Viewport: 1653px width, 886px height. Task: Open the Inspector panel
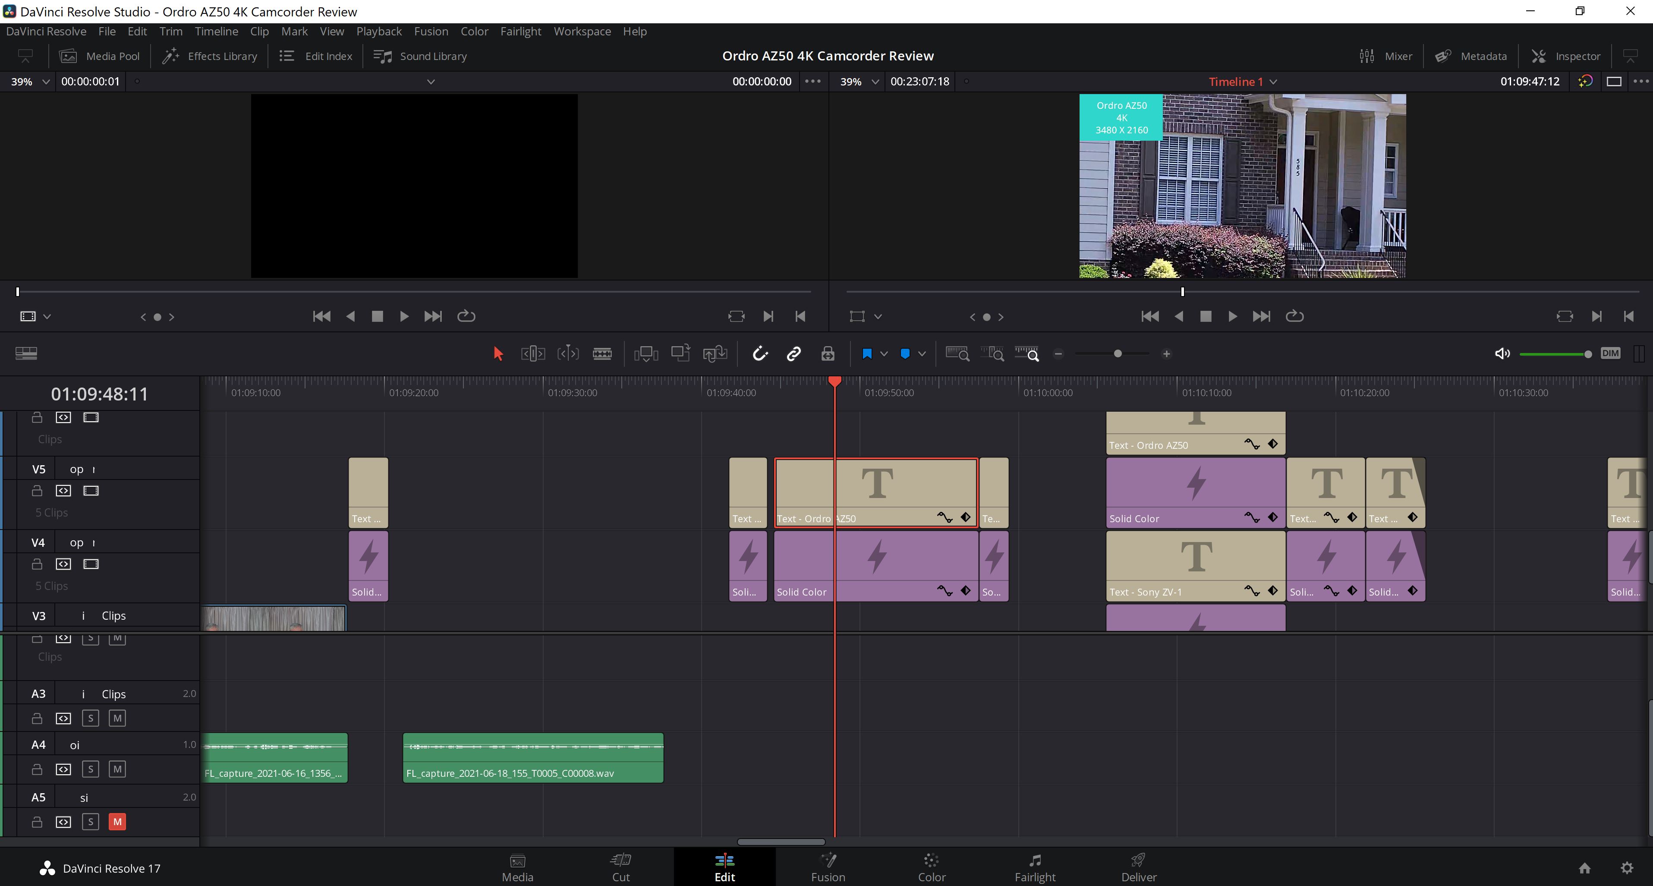pyautogui.click(x=1566, y=56)
